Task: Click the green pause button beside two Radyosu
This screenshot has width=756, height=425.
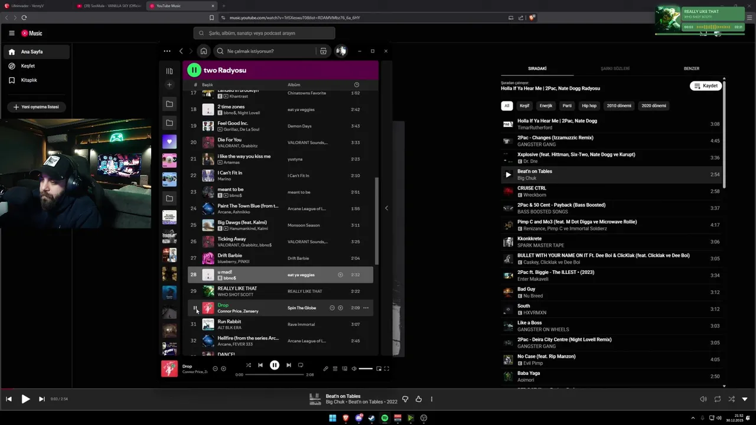Action: point(194,70)
